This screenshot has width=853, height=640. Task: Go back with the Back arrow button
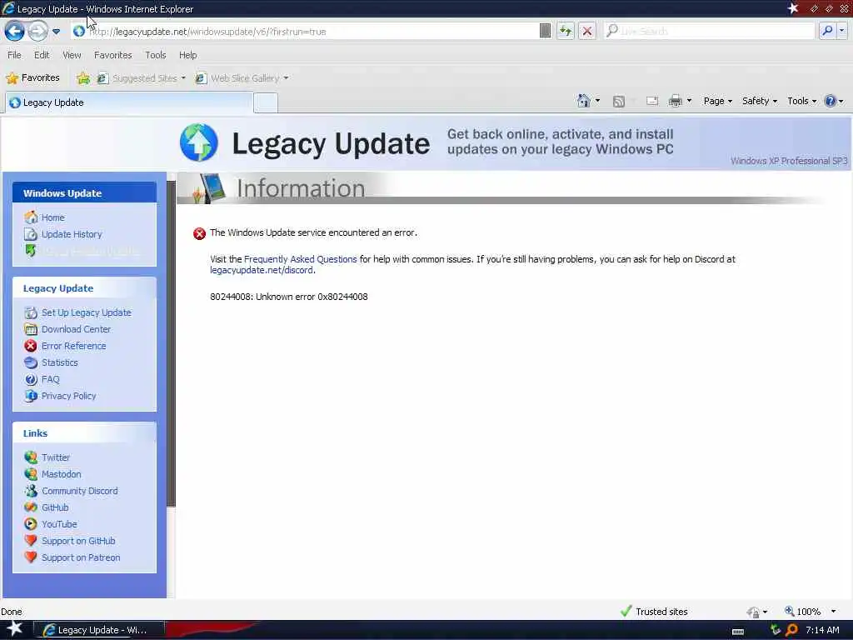point(15,31)
